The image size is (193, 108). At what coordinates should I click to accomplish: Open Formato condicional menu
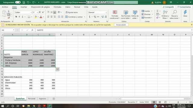115,15
